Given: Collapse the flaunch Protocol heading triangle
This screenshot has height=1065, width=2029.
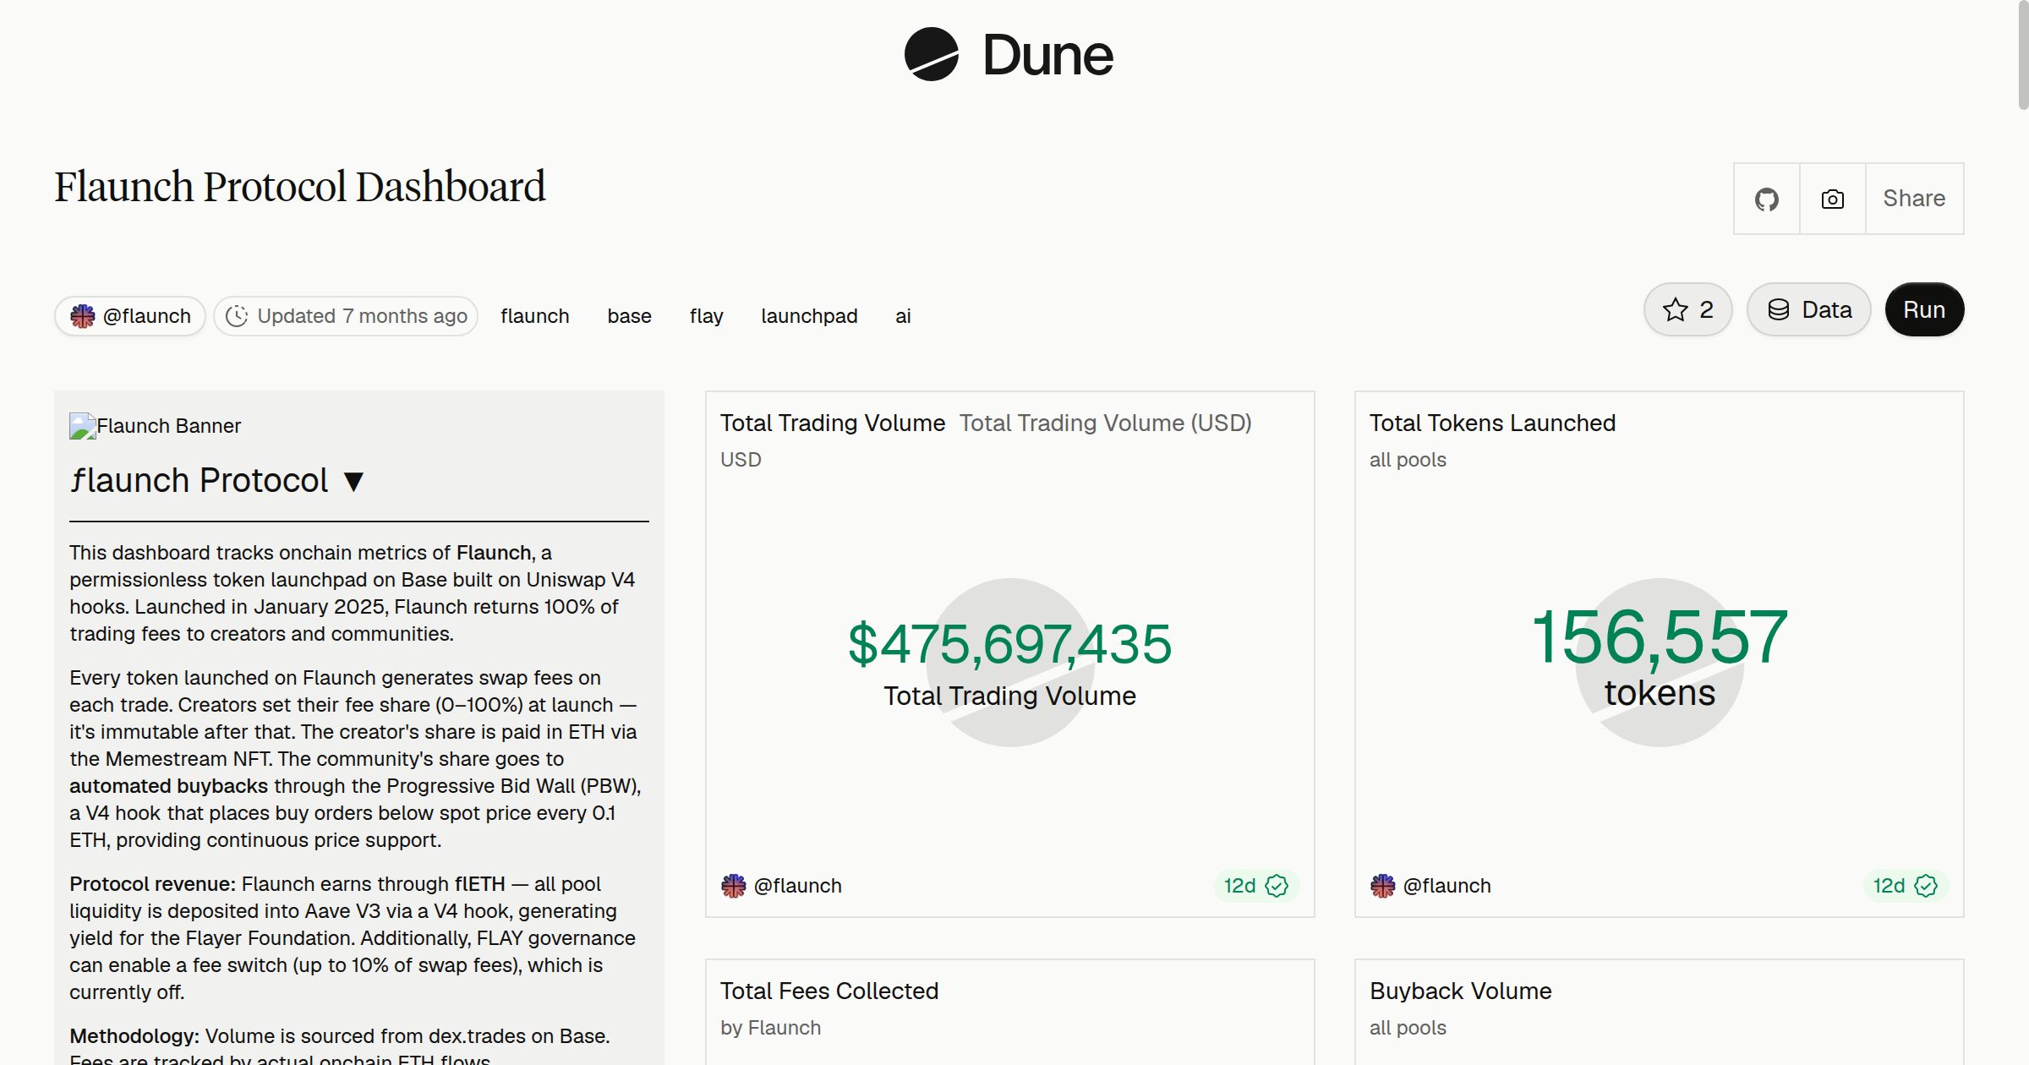Looking at the screenshot, I should tap(353, 482).
